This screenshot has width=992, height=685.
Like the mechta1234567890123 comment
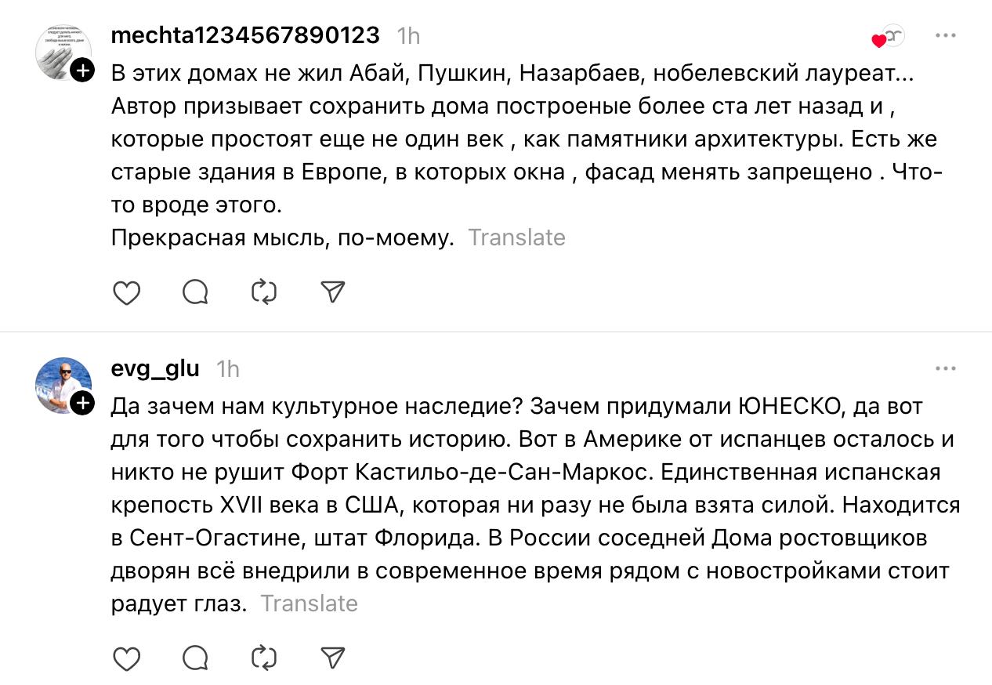(x=127, y=292)
